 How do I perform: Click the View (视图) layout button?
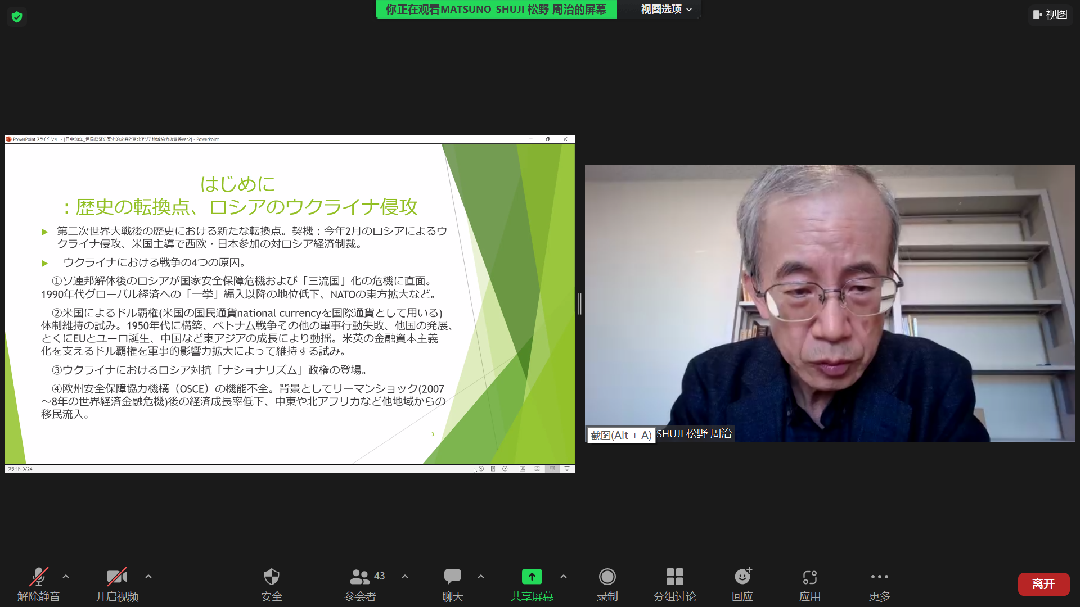point(1050,15)
